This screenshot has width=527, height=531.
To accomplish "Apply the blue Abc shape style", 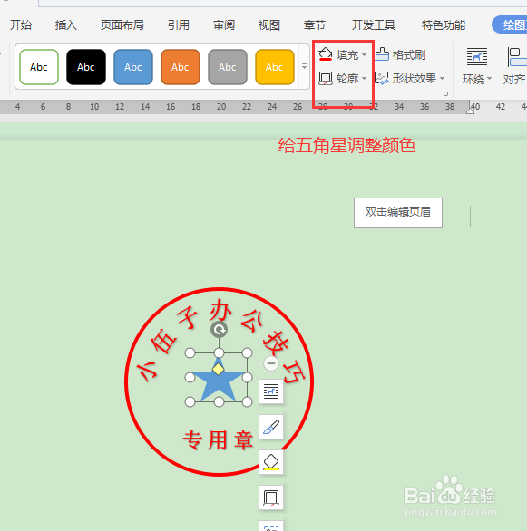I will click(x=133, y=67).
